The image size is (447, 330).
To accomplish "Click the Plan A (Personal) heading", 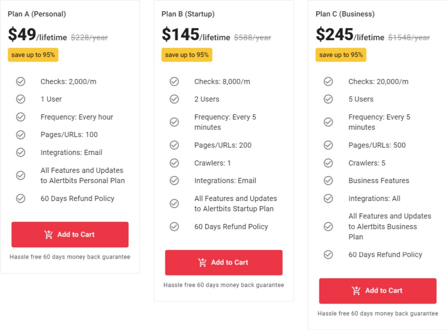I will point(37,14).
